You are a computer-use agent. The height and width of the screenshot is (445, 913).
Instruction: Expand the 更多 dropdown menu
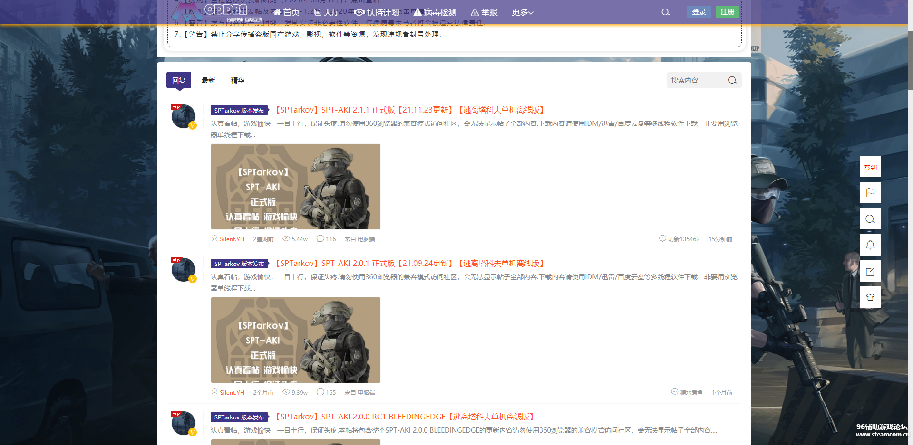[522, 12]
